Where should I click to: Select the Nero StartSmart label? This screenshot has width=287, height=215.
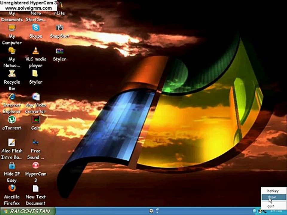36,16
